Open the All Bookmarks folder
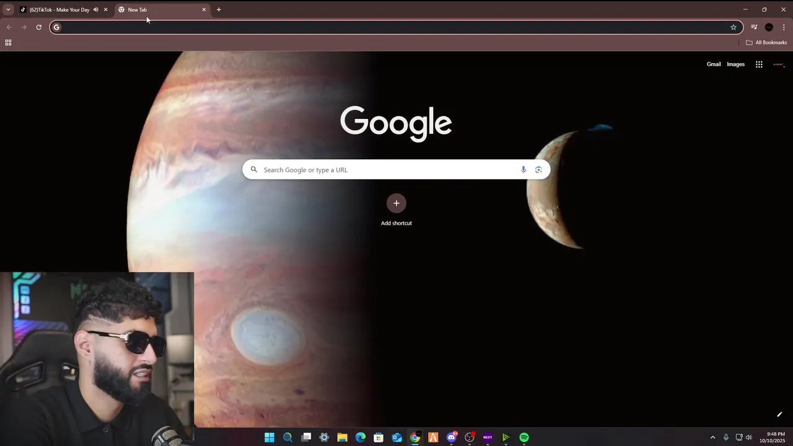The height and width of the screenshot is (446, 793). [766, 43]
